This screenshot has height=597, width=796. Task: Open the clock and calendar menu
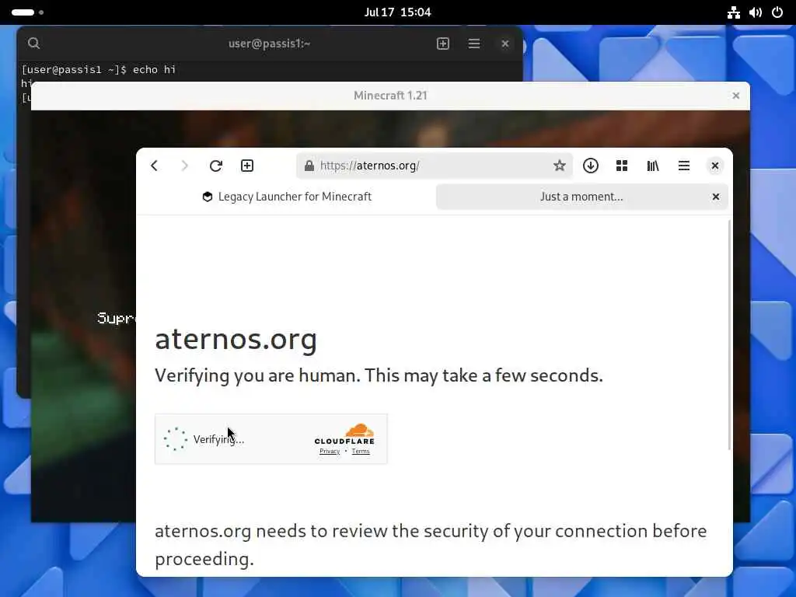(397, 12)
